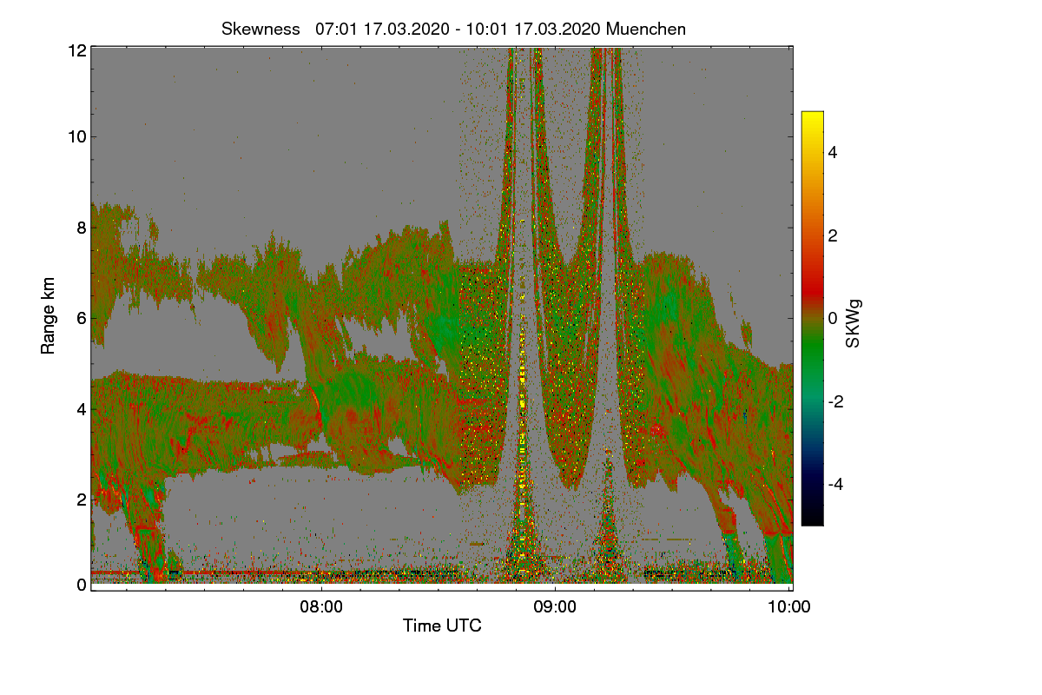1042x695 pixels.
Task: Click the '10:00' time tick label
Action: tap(789, 607)
